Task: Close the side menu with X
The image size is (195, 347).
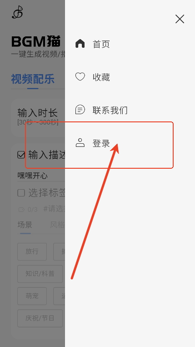Action: [180, 19]
